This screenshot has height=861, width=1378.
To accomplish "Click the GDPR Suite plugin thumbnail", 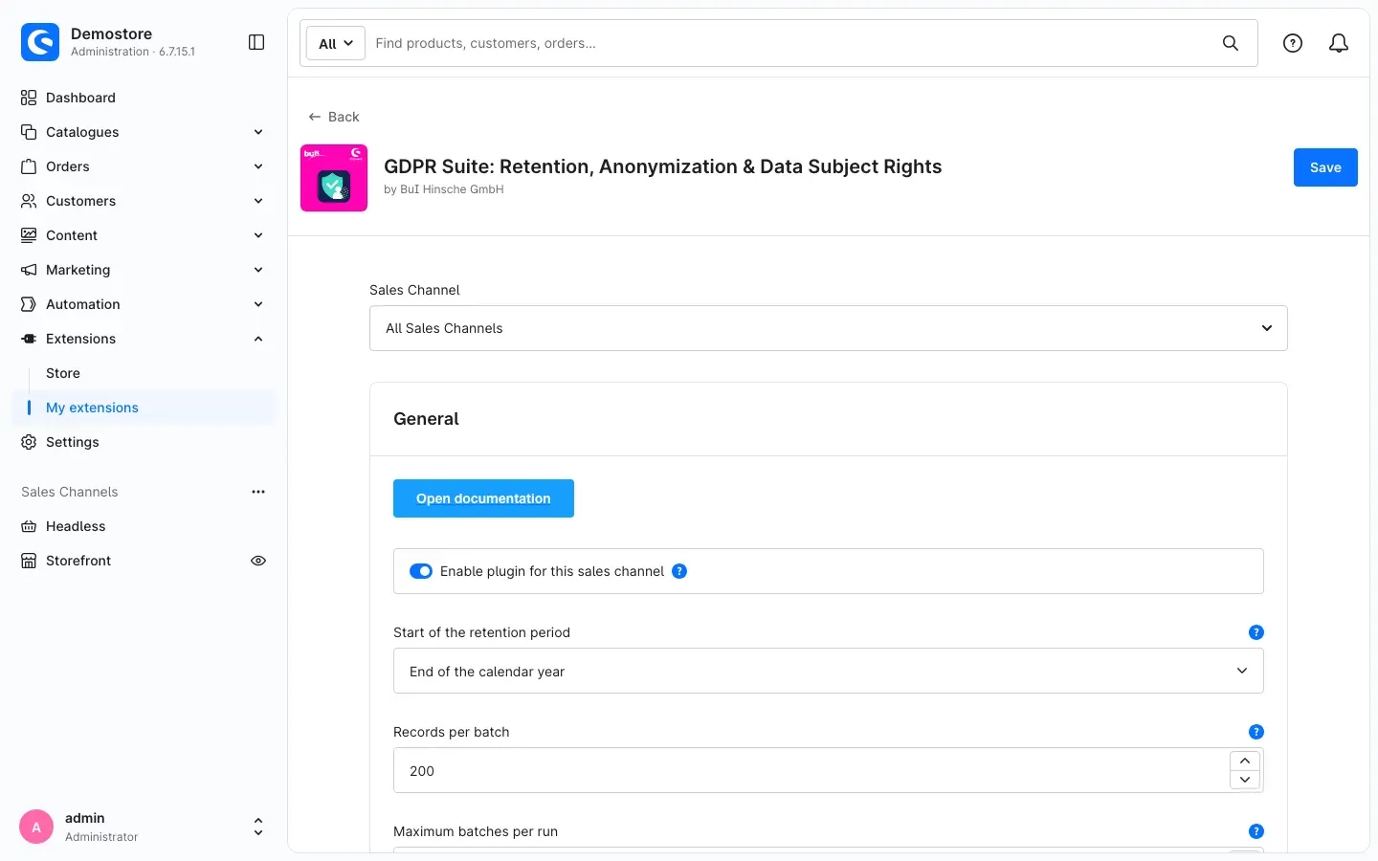I will coord(334,178).
